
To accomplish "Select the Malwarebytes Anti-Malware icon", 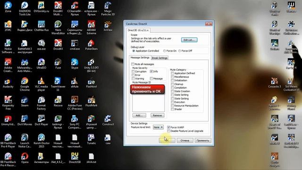I will point(25,65).
